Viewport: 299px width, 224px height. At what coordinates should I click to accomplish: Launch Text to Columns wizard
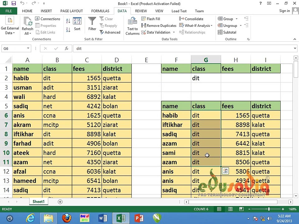133,26
